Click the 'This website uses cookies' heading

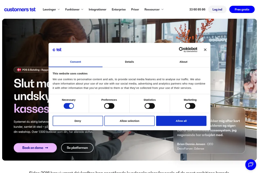click(70, 74)
